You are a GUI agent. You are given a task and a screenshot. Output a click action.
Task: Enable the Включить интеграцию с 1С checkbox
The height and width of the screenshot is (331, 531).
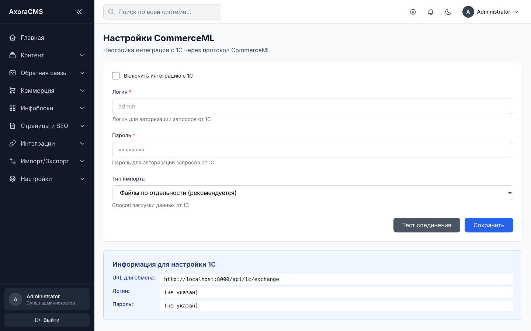pyautogui.click(x=116, y=76)
